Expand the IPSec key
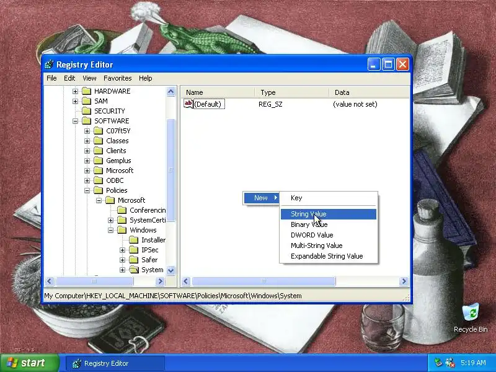 122,250
